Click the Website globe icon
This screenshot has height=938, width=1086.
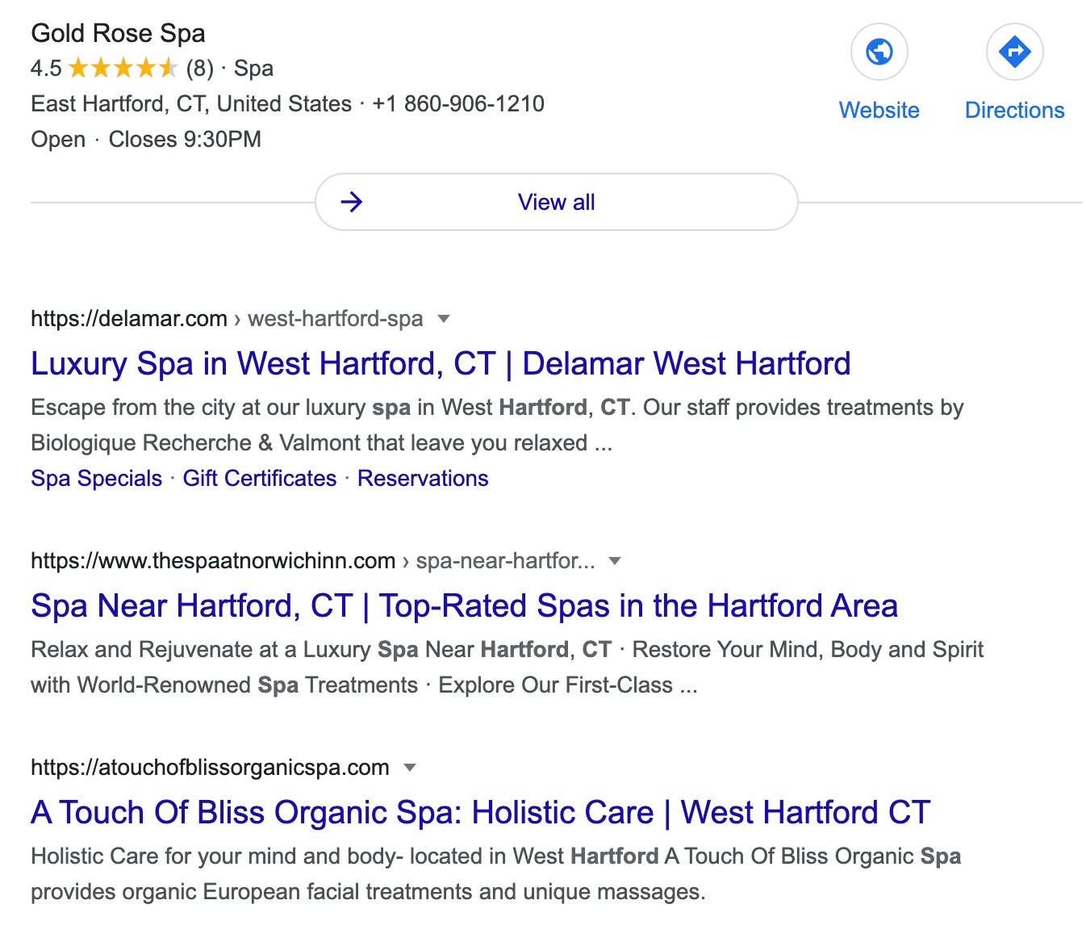tap(879, 52)
